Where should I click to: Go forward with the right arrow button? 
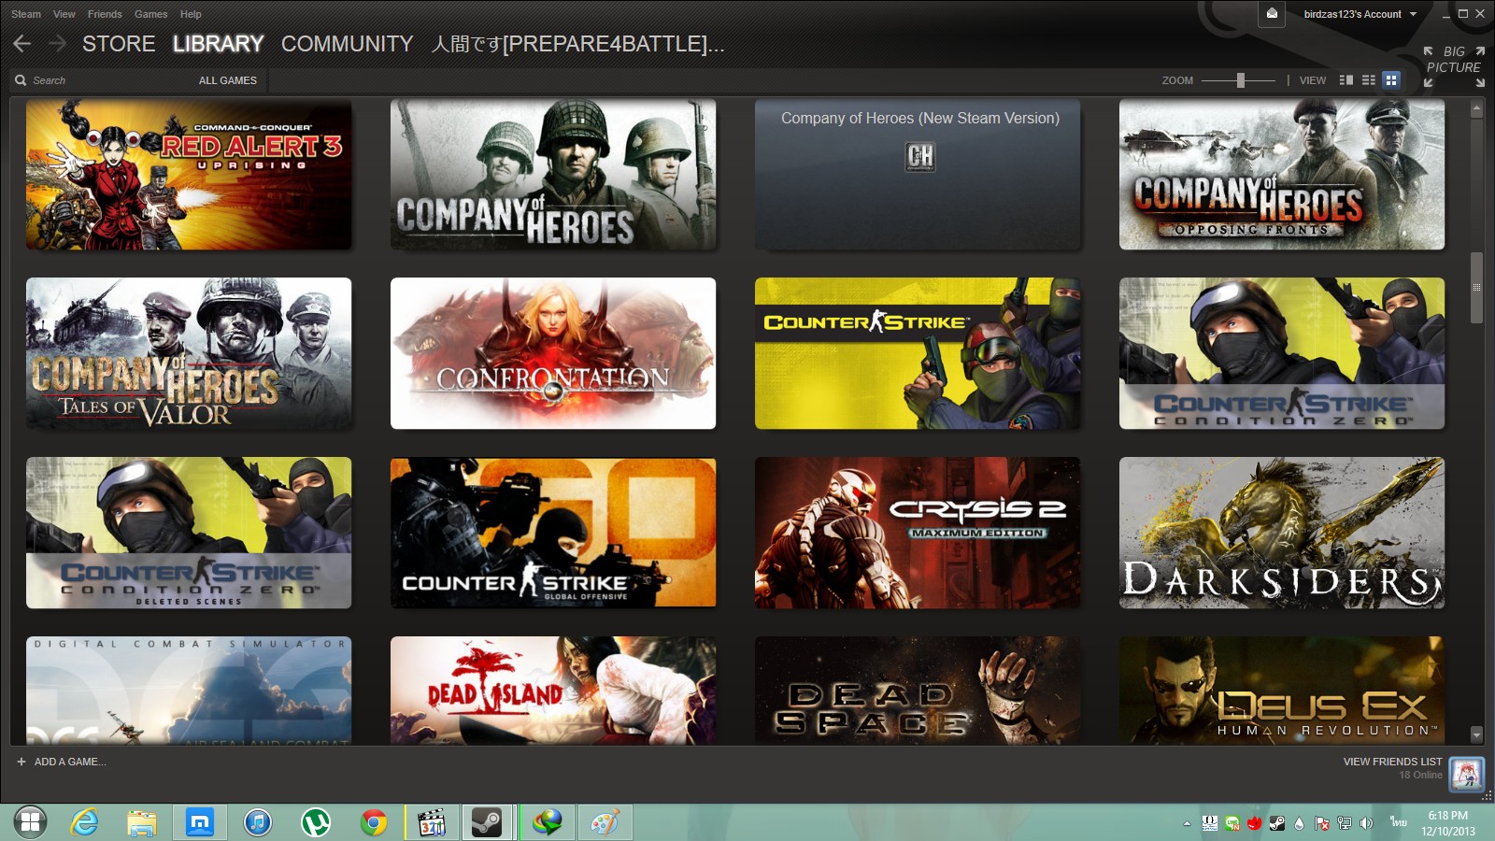[x=57, y=44]
